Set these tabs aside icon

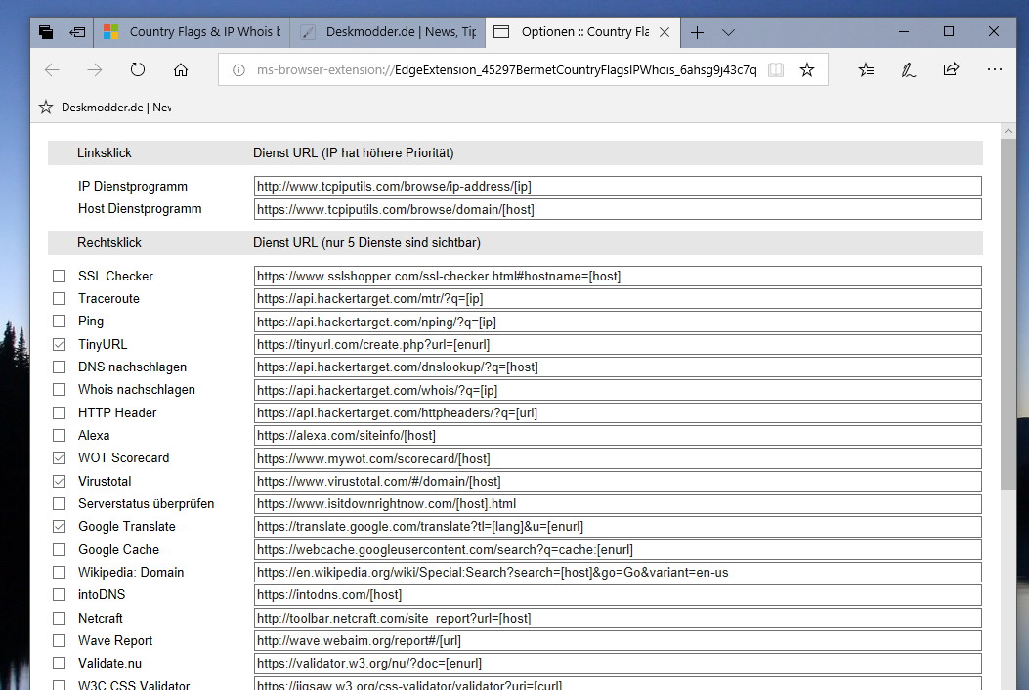click(x=77, y=32)
